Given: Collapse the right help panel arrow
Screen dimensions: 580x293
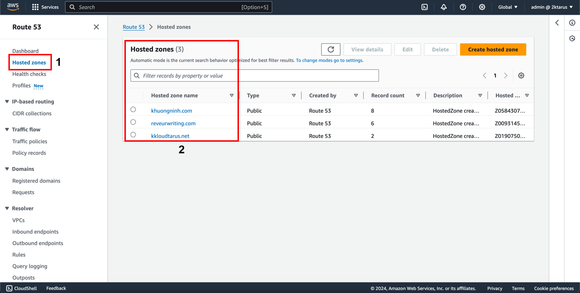Looking at the screenshot, I should (557, 23).
